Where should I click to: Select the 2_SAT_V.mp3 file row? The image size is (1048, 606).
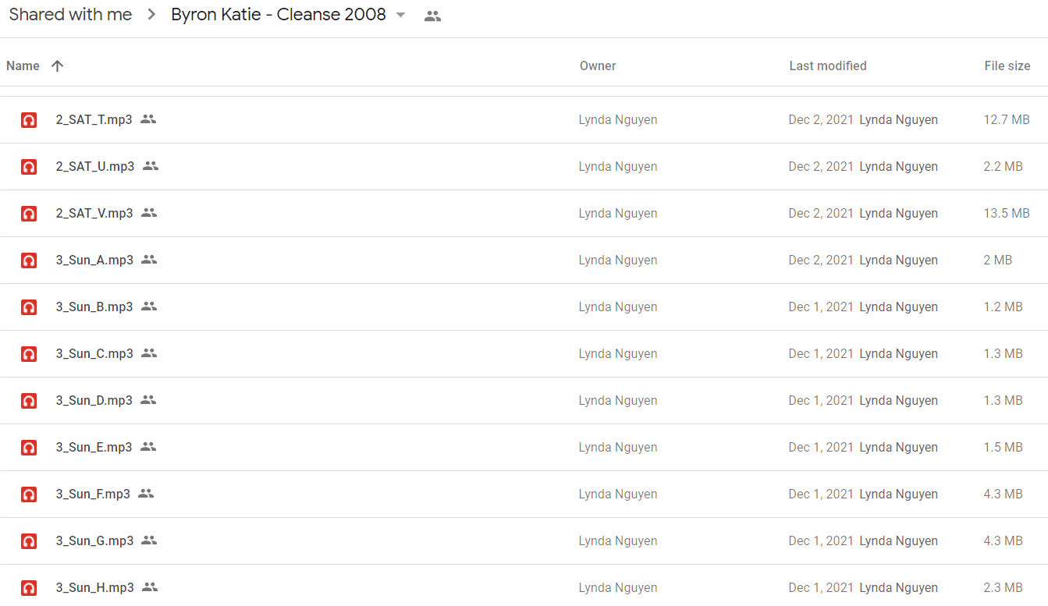tap(524, 214)
